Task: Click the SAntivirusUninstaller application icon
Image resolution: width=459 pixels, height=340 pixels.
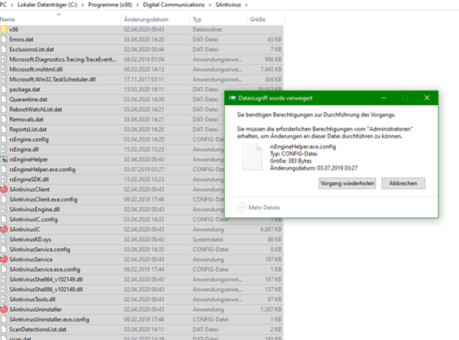Action: [4, 309]
